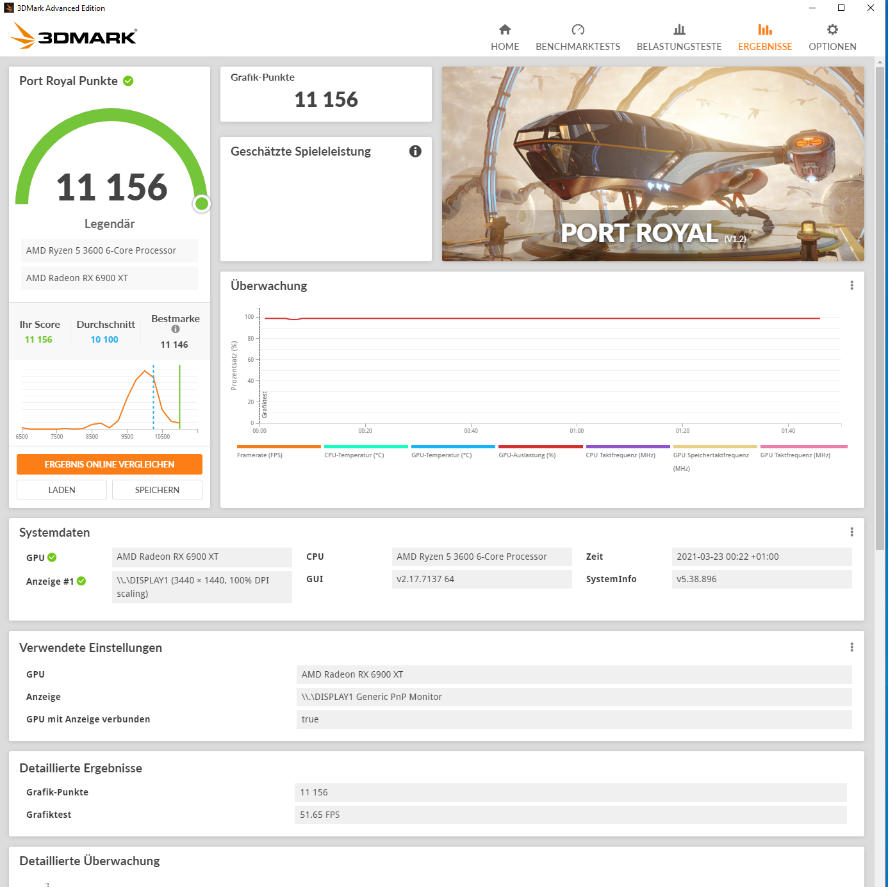Click the Bestmarke value 11 146

pyautogui.click(x=174, y=345)
